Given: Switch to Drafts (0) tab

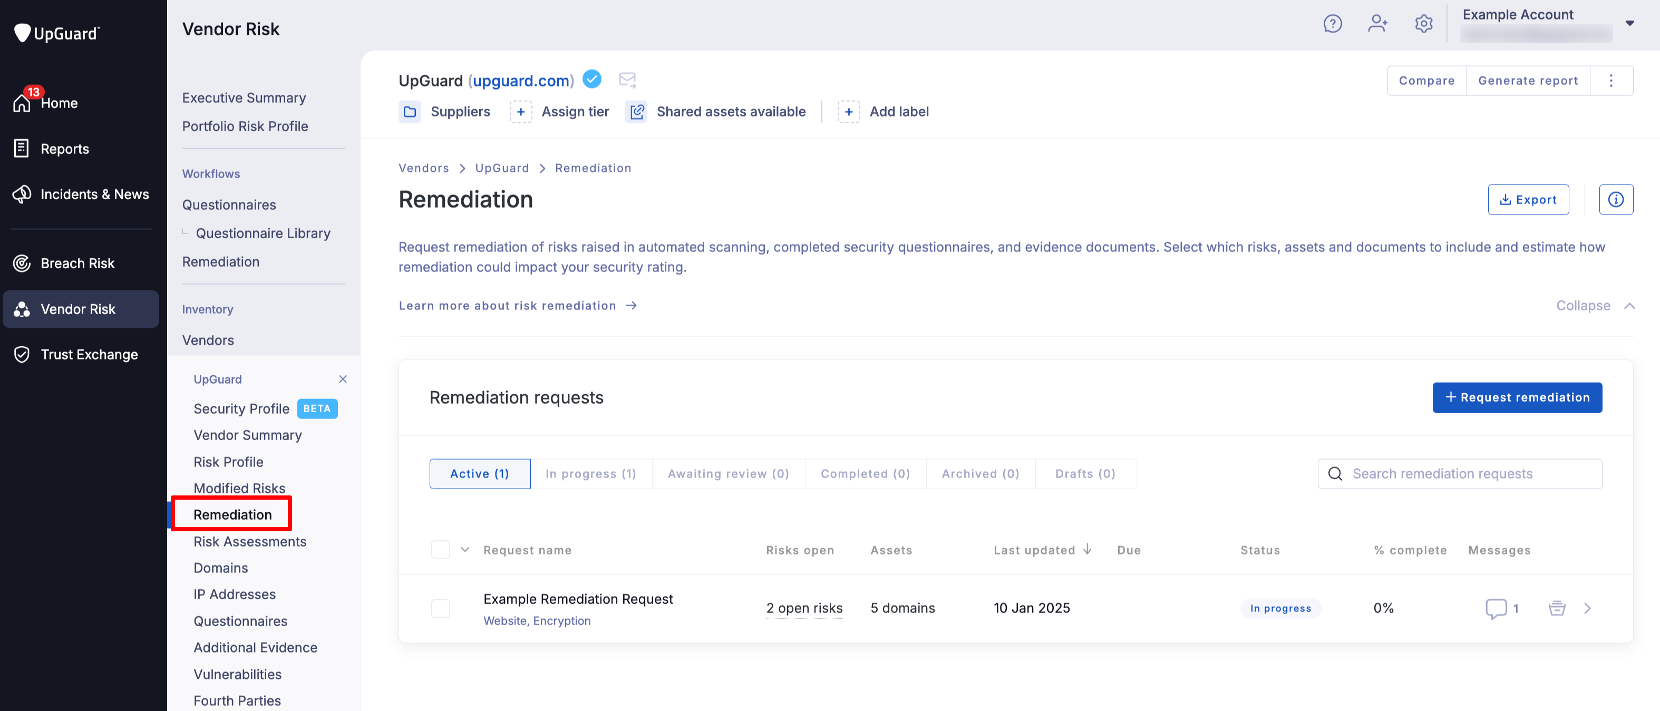Looking at the screenshot, I should coord(1085,474).
